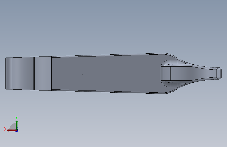Click the green Y axis arrow of triad

pos(17,125)
